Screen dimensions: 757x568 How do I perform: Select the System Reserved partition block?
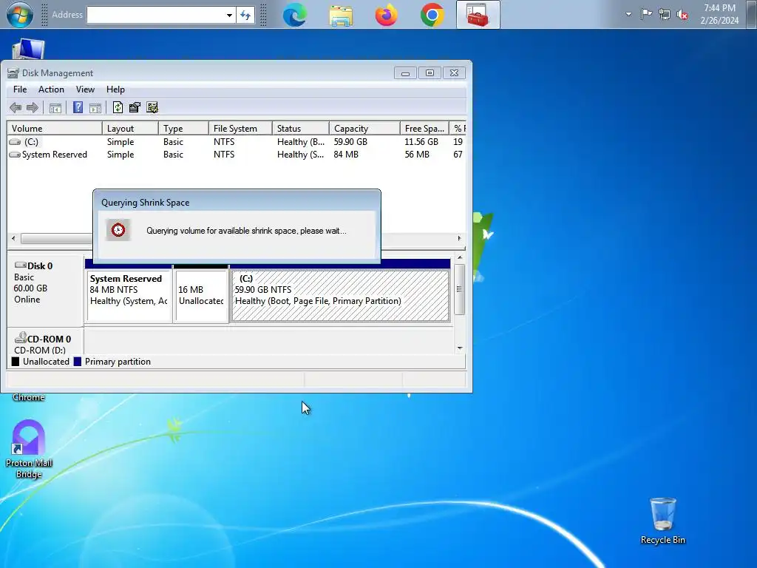pyautogui.click(x=129, y=295)
